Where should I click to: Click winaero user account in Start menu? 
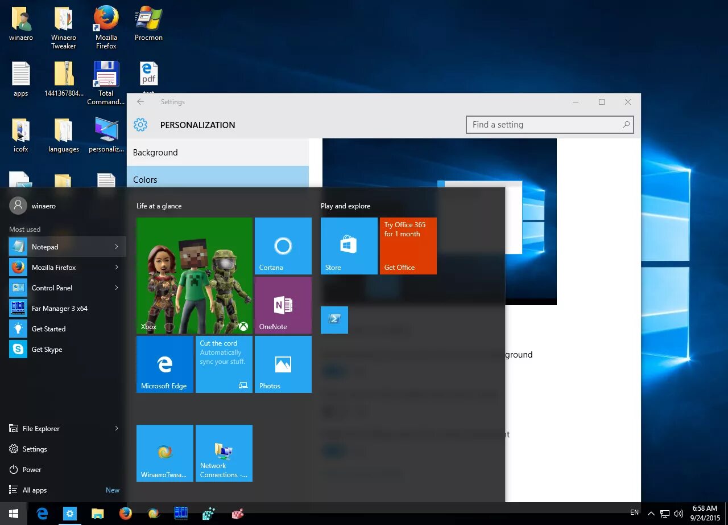pyautogui.click(x=33, y=206)
